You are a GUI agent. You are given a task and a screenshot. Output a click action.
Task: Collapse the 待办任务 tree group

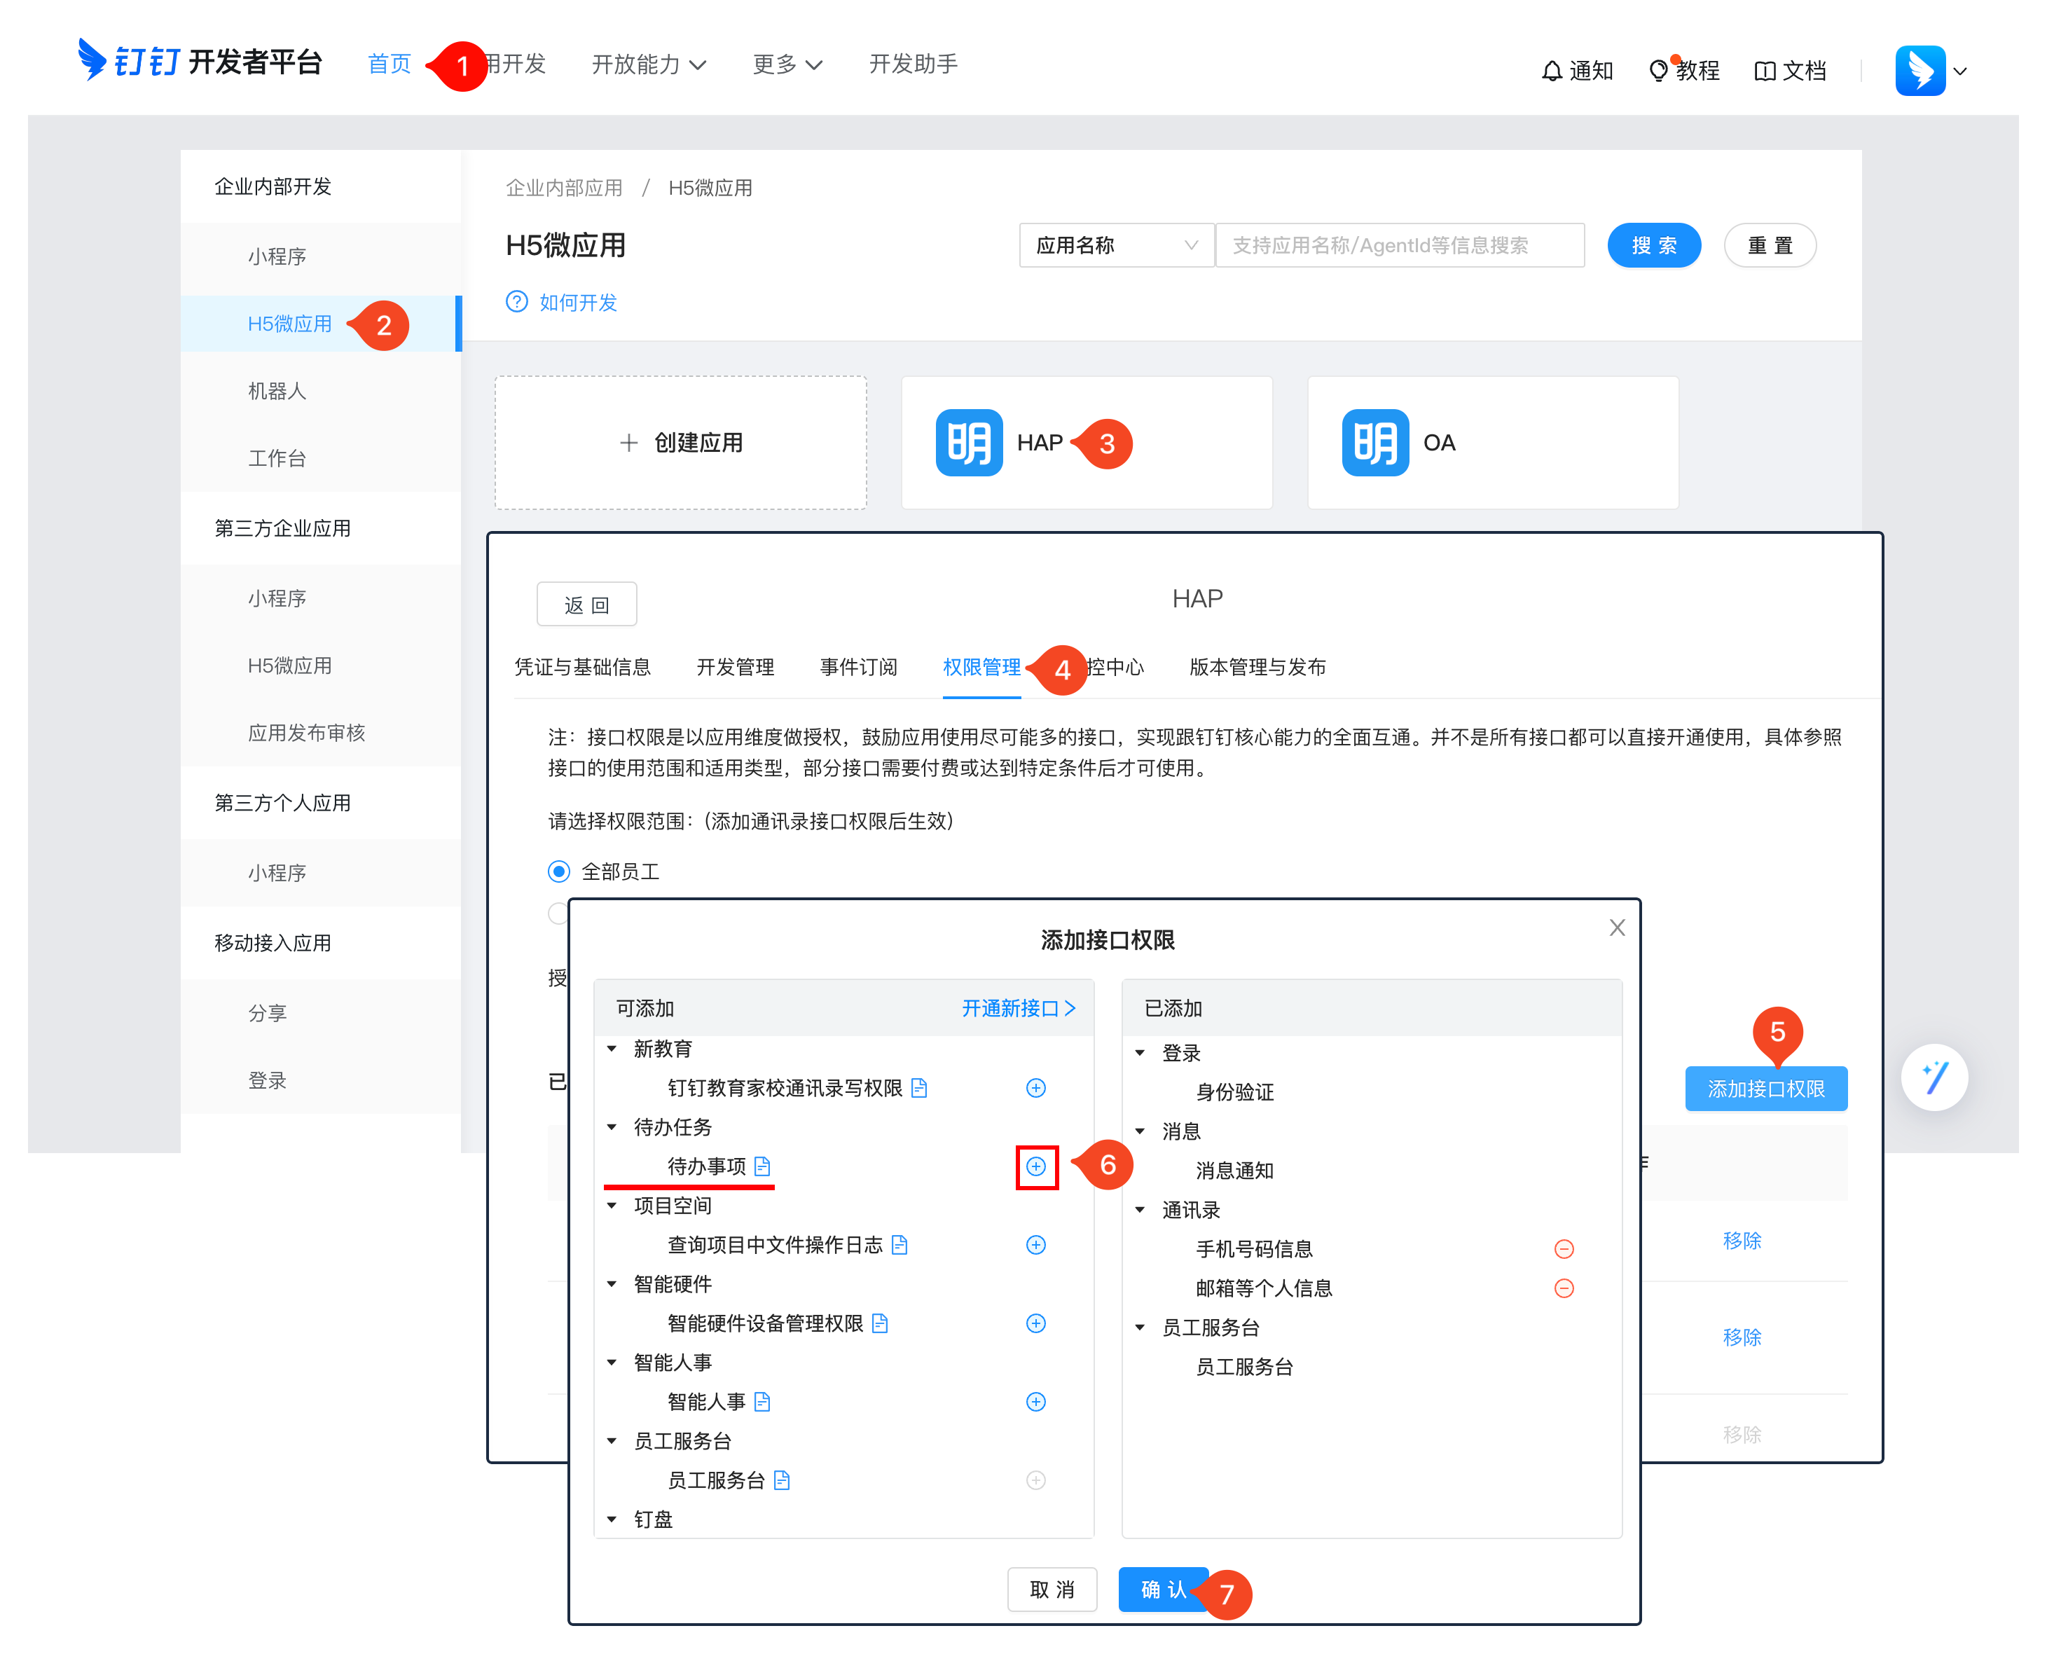[x=612, y=1127]
